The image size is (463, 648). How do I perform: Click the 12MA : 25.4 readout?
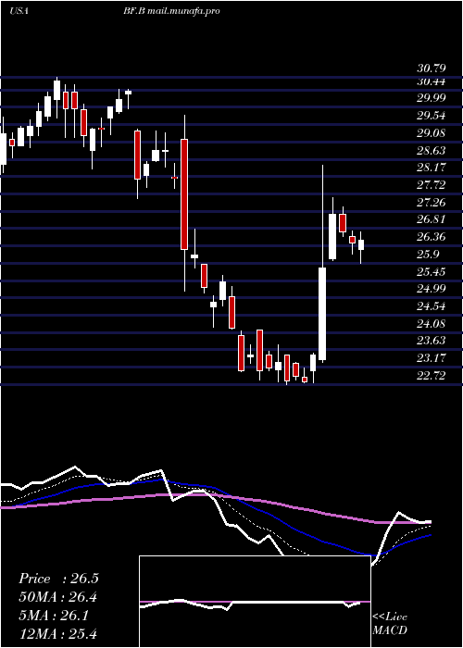point(58,633)
